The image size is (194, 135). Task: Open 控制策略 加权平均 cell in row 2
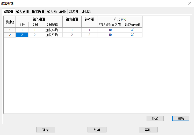(x=52, y=35)
